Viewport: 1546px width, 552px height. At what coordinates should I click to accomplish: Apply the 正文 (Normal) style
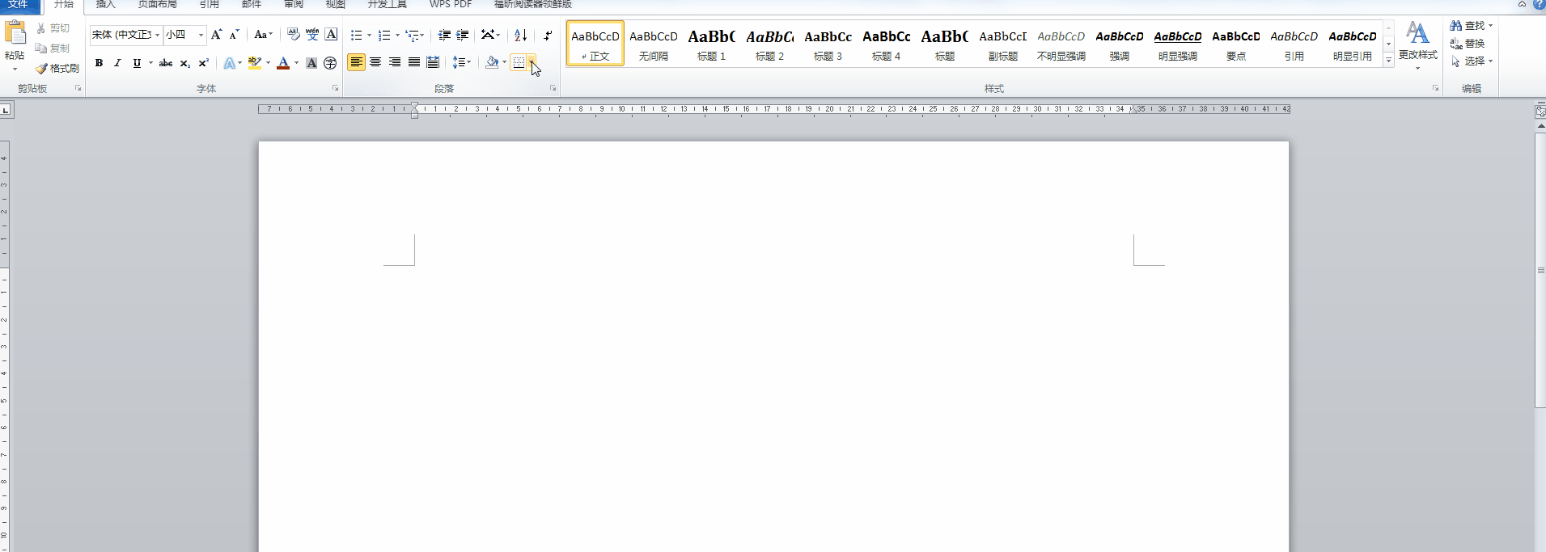coord(595,44)
